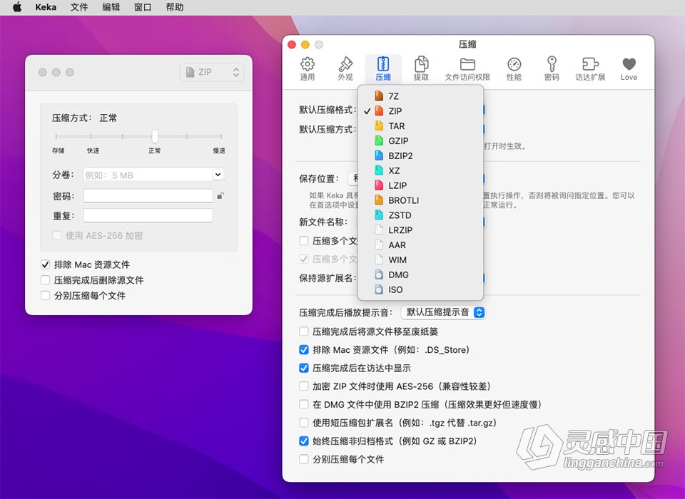Click the LZIP pink file icon

pos(379,185)
